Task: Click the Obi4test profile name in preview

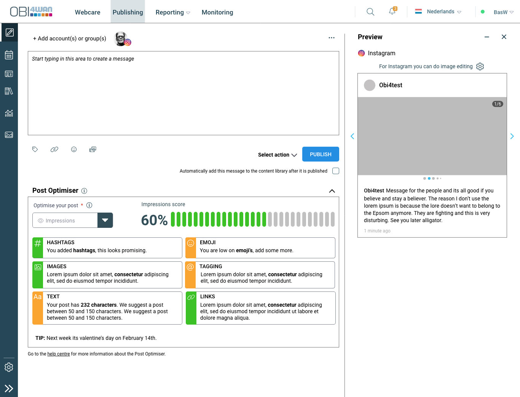Action: [391, 85]
